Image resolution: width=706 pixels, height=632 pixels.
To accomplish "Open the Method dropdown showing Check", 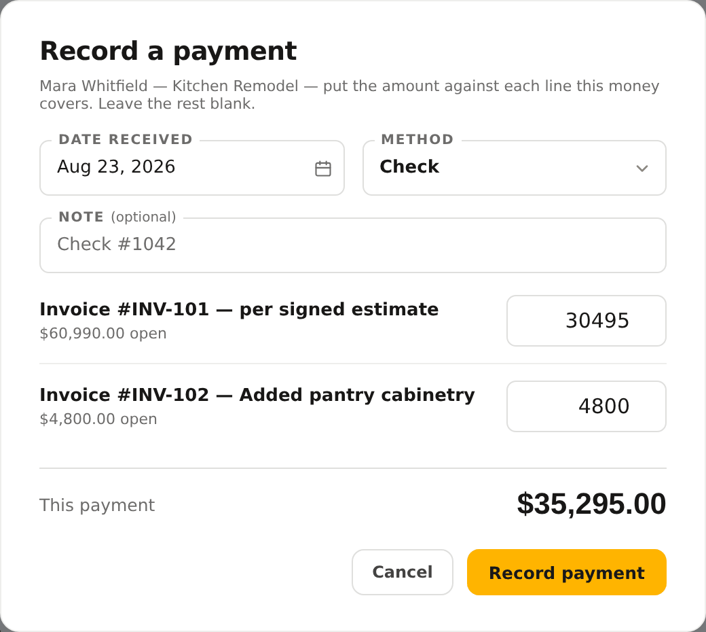I will pyautogui.click(x=514, y=168).
